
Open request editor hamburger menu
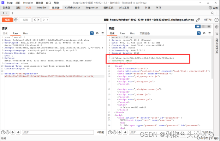click(103, 33)
